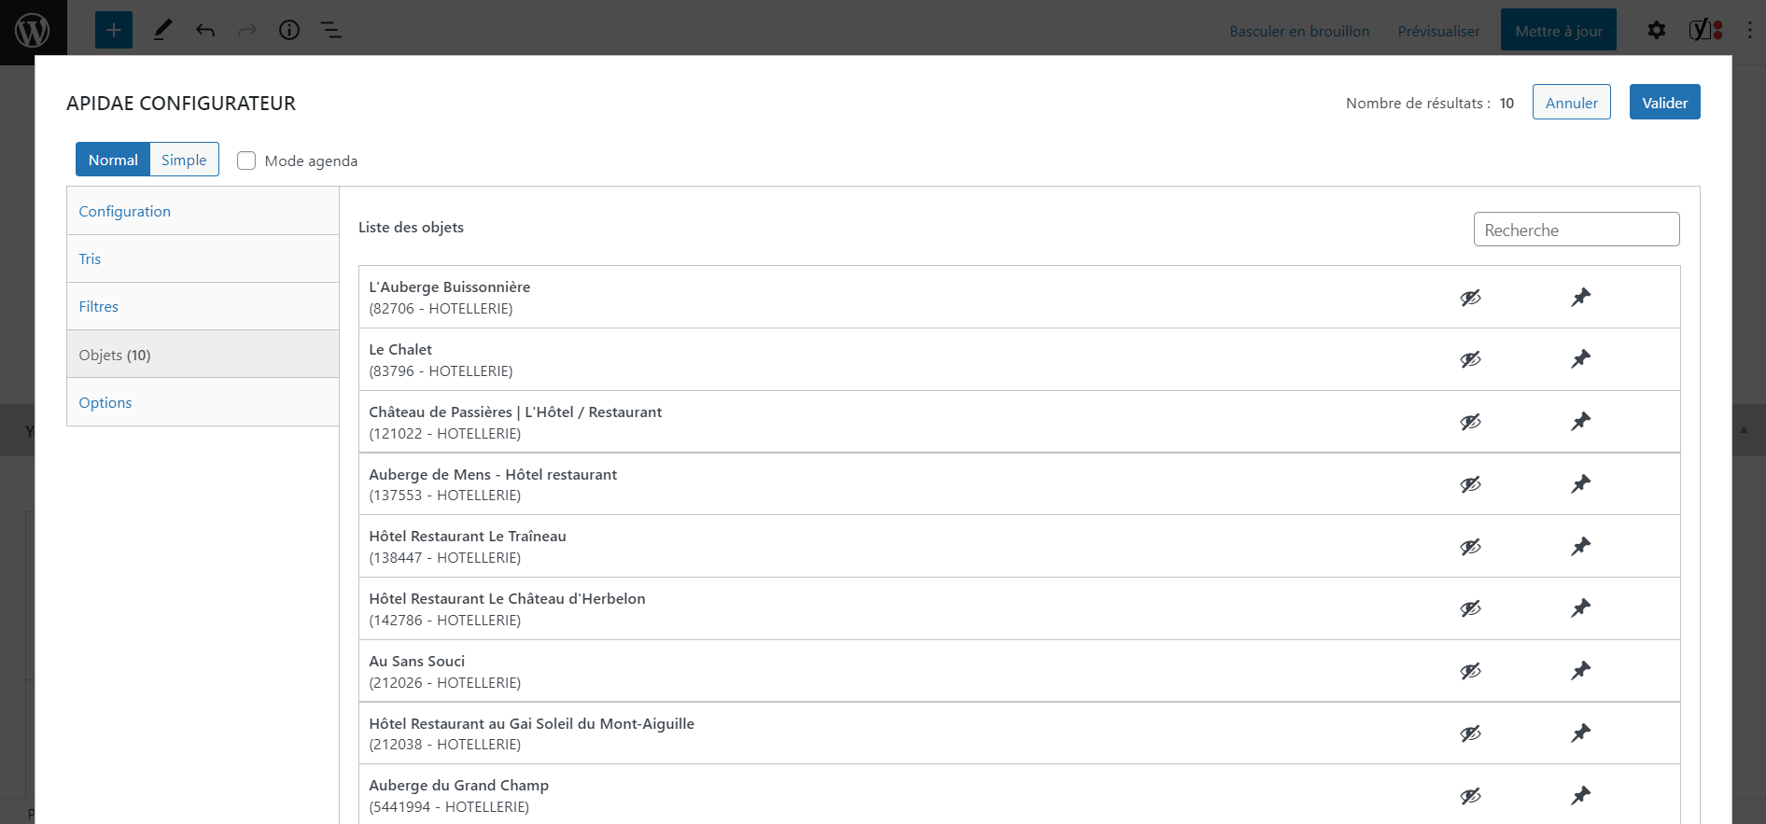Image resolution: width=1766 pixels, height=824 pixels.
Task: Click the undo arrow icon
Action: tap(205, 31)
